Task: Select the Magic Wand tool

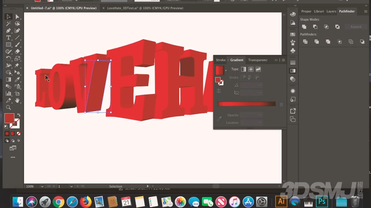Action: coord(8,24)
